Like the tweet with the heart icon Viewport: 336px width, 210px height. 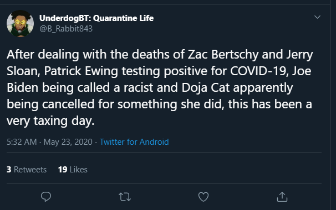point(203,197)
